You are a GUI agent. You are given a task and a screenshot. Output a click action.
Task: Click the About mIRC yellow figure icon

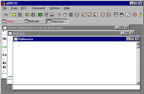[x=141, y=15]
